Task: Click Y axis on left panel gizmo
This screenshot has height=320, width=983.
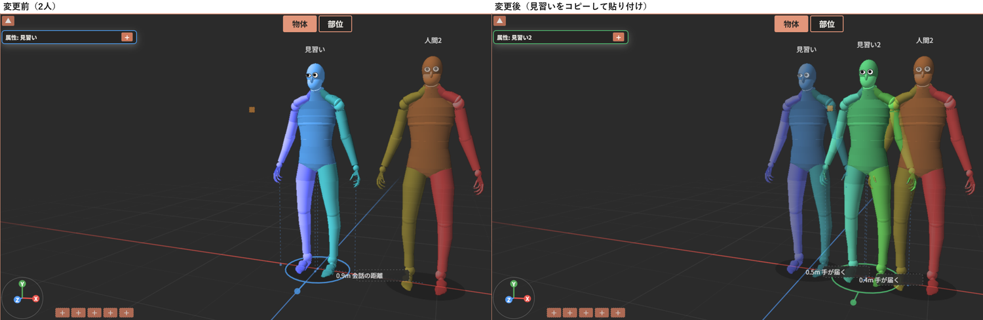Action: tap(22, 284)
